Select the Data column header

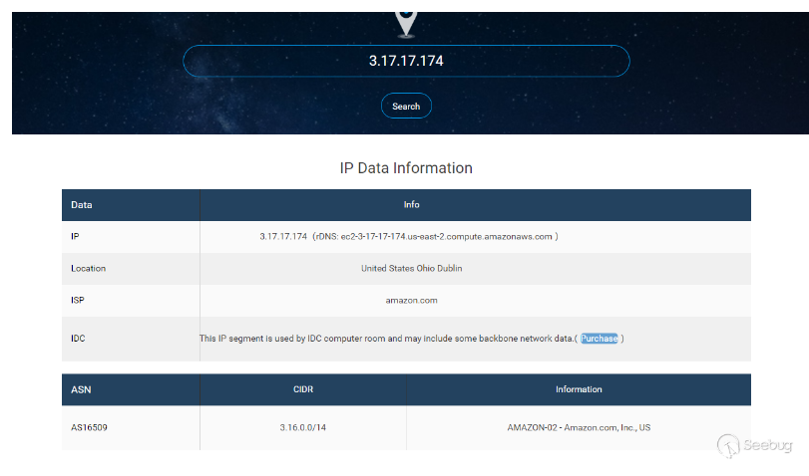tap(82, 205)
